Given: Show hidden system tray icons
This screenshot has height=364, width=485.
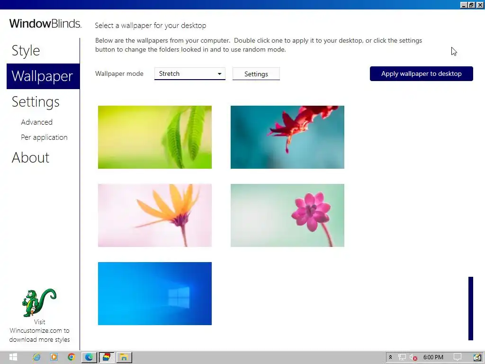Looking at the screenshot, I should (x=390, y=357).
